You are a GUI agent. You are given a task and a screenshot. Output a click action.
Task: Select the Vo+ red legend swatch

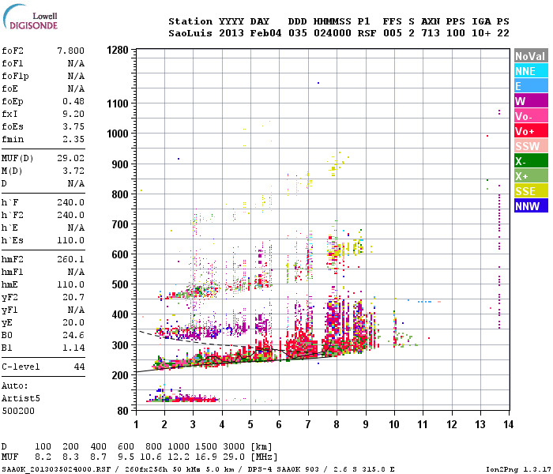[531, 131]
